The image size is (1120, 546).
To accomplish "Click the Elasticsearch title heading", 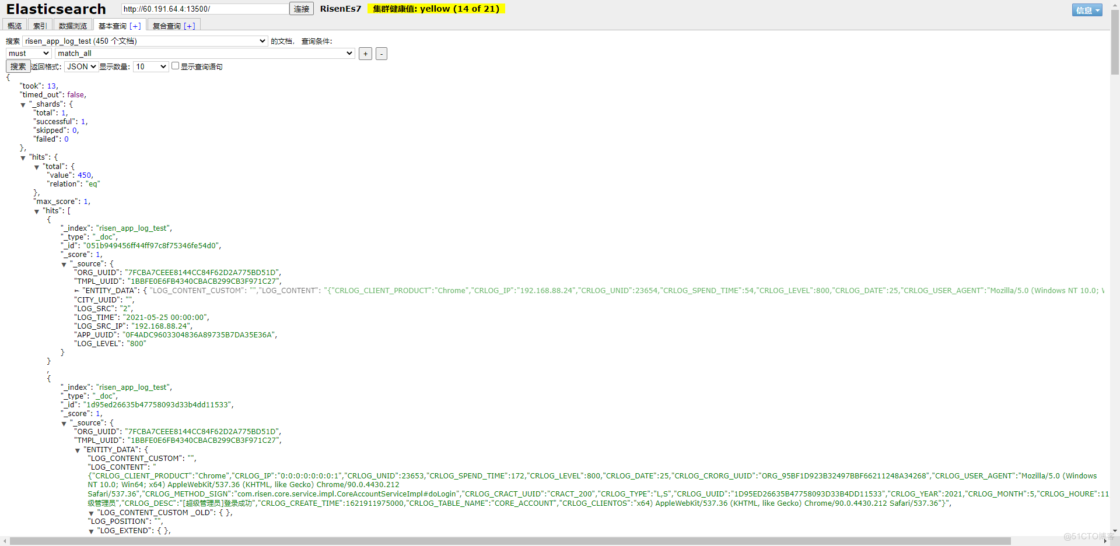I will 56,9.
